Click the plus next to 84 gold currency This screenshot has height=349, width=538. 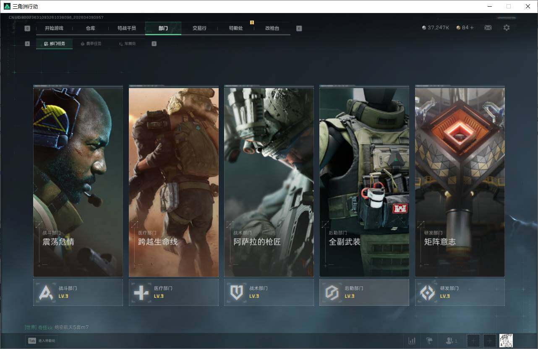point(472,28)
